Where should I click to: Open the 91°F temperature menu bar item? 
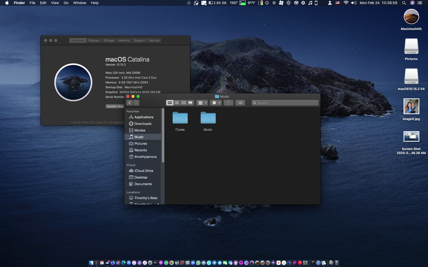tap(251, 3)
